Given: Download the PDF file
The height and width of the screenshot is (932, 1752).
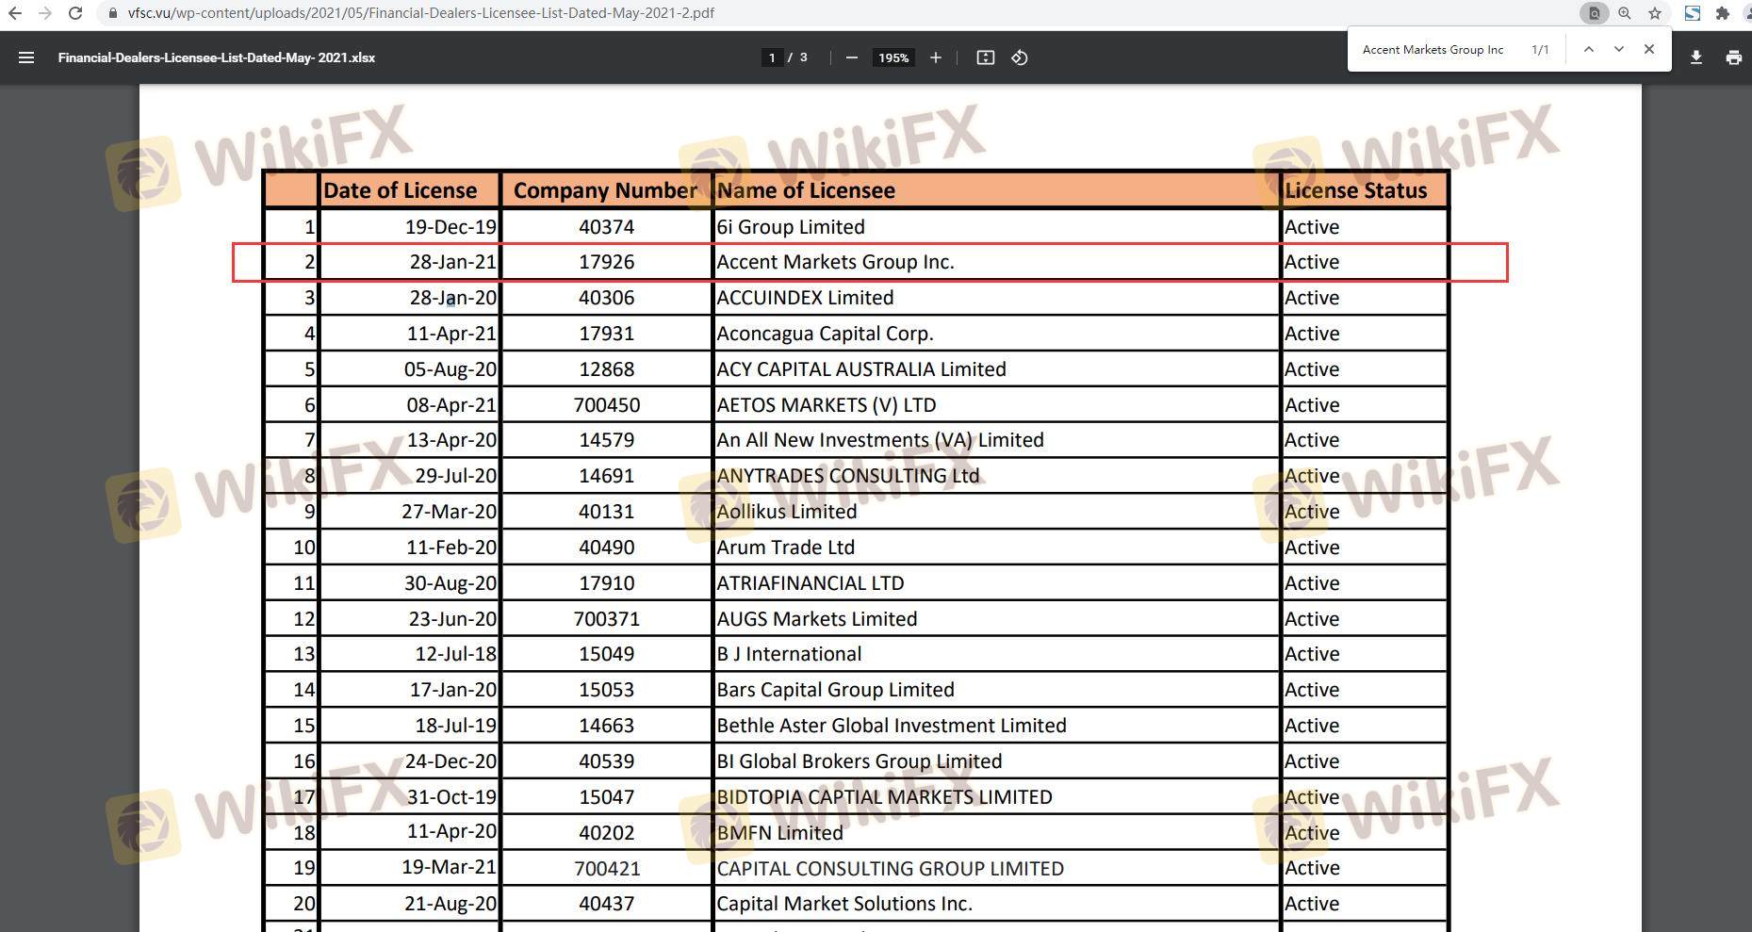Looking at the screenshot, I should tap(1695, 57).
